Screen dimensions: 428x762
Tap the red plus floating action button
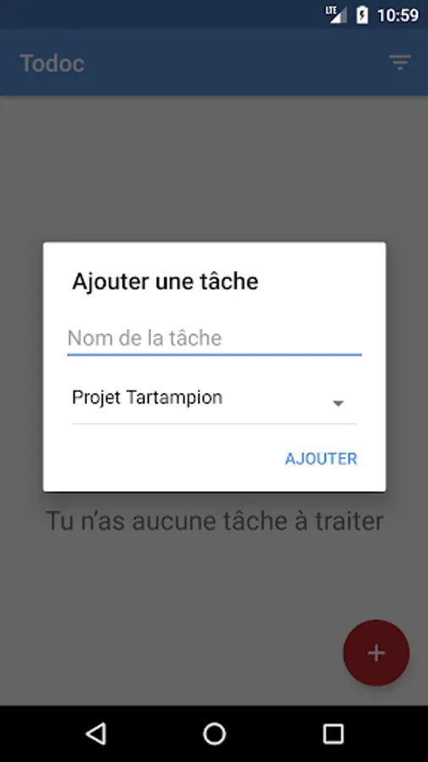tap(376, 653)
